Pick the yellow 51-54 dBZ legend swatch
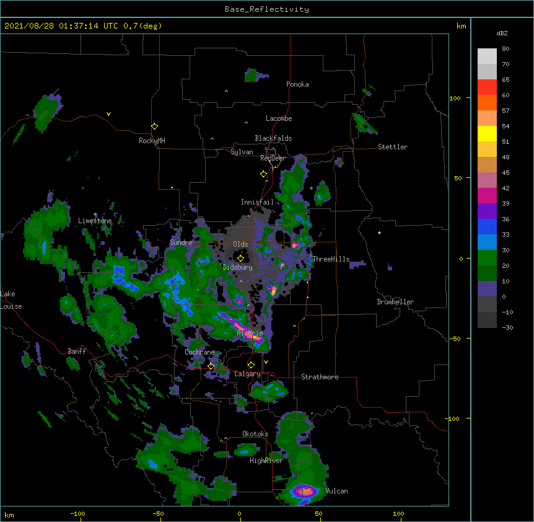534x522 pixels. pos(487,133)
